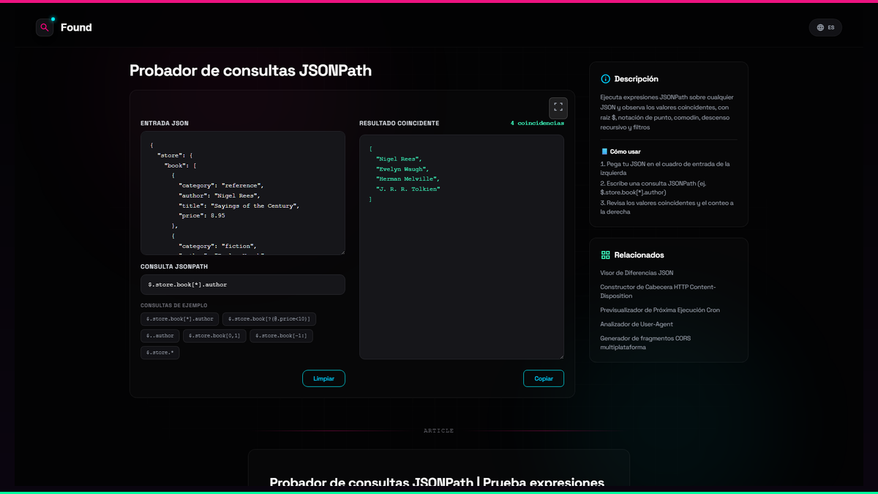
Task: Click the resize handle of result area
Action: [560, 356]
